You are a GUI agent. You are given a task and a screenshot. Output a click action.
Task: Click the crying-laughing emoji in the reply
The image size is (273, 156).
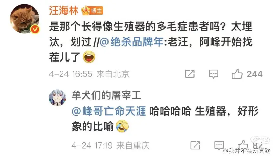[123, 126]
